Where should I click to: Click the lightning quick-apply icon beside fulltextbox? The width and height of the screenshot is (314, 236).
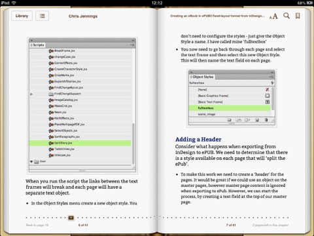point(272,83)
